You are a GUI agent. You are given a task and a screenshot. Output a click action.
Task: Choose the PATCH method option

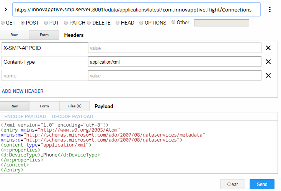tap(66, 23)
